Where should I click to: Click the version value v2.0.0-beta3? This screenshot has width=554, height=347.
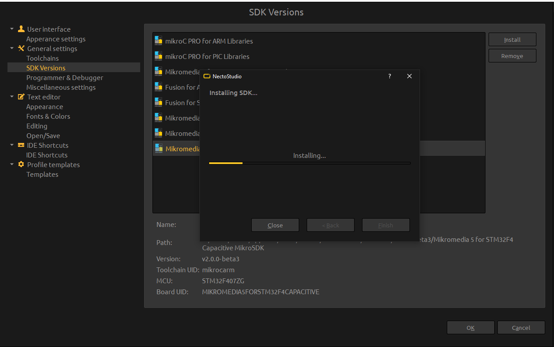(x=221, y=259)
